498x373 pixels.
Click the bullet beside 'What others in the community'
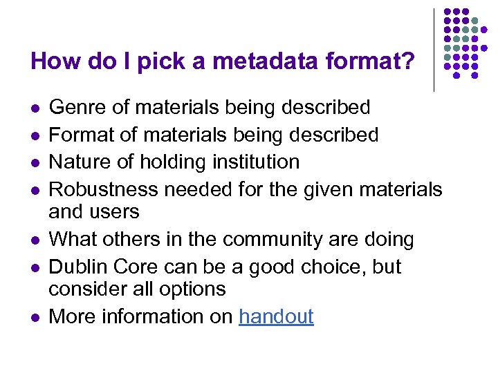point(34,242)
